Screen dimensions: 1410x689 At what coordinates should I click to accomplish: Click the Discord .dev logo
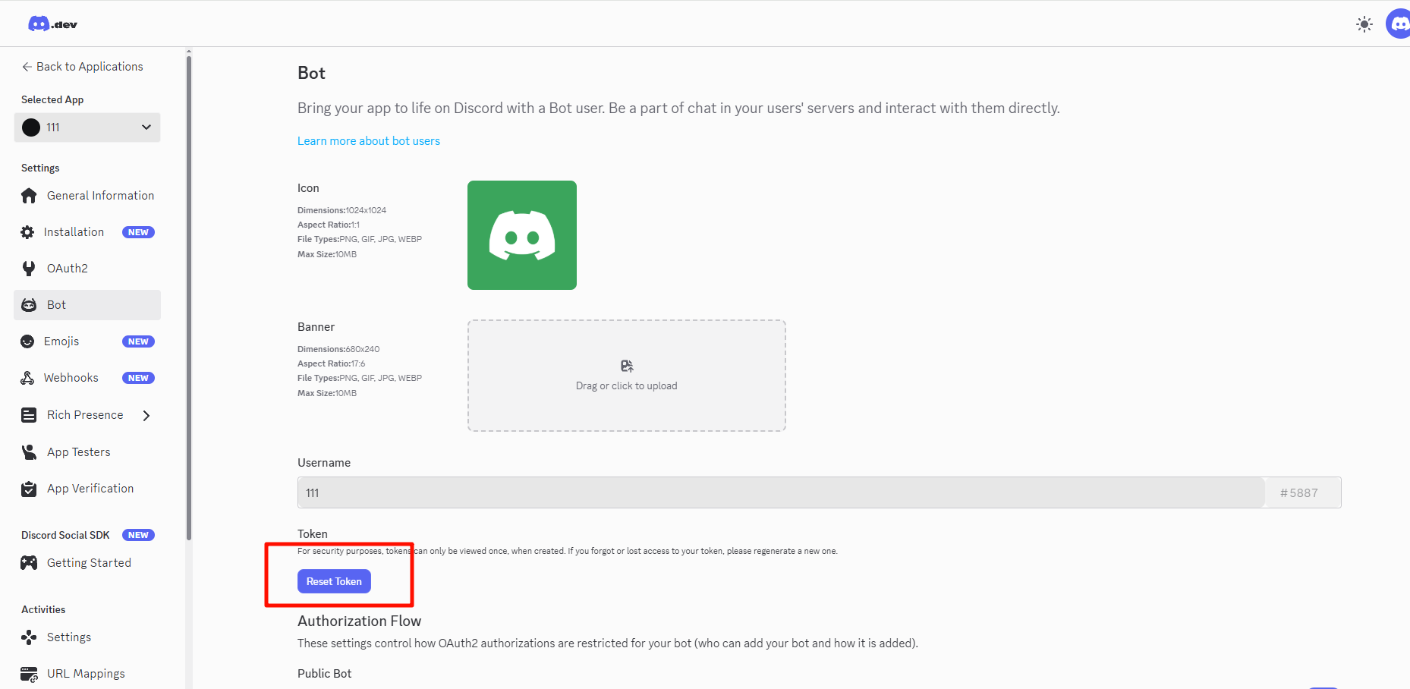(x=51, y=24)
